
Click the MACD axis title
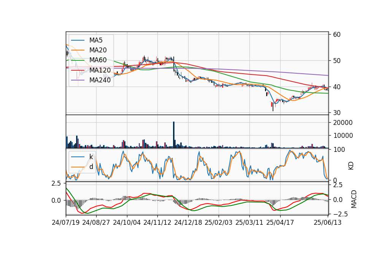click(x=354, y=199)
